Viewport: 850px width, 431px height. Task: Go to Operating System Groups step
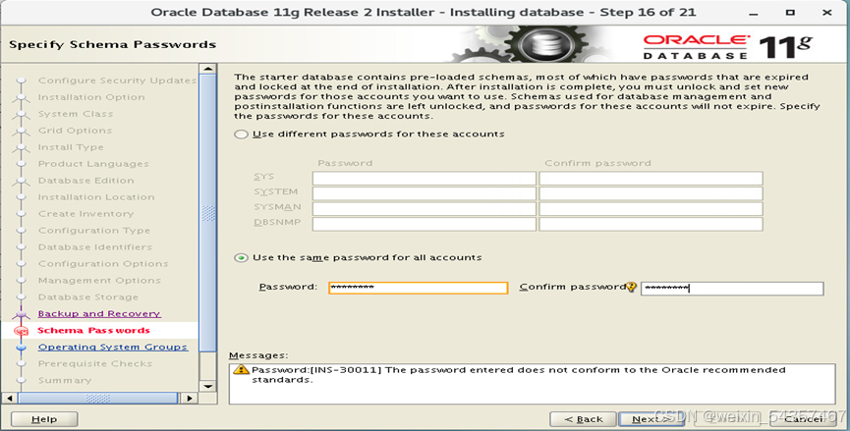coord(112,347)
